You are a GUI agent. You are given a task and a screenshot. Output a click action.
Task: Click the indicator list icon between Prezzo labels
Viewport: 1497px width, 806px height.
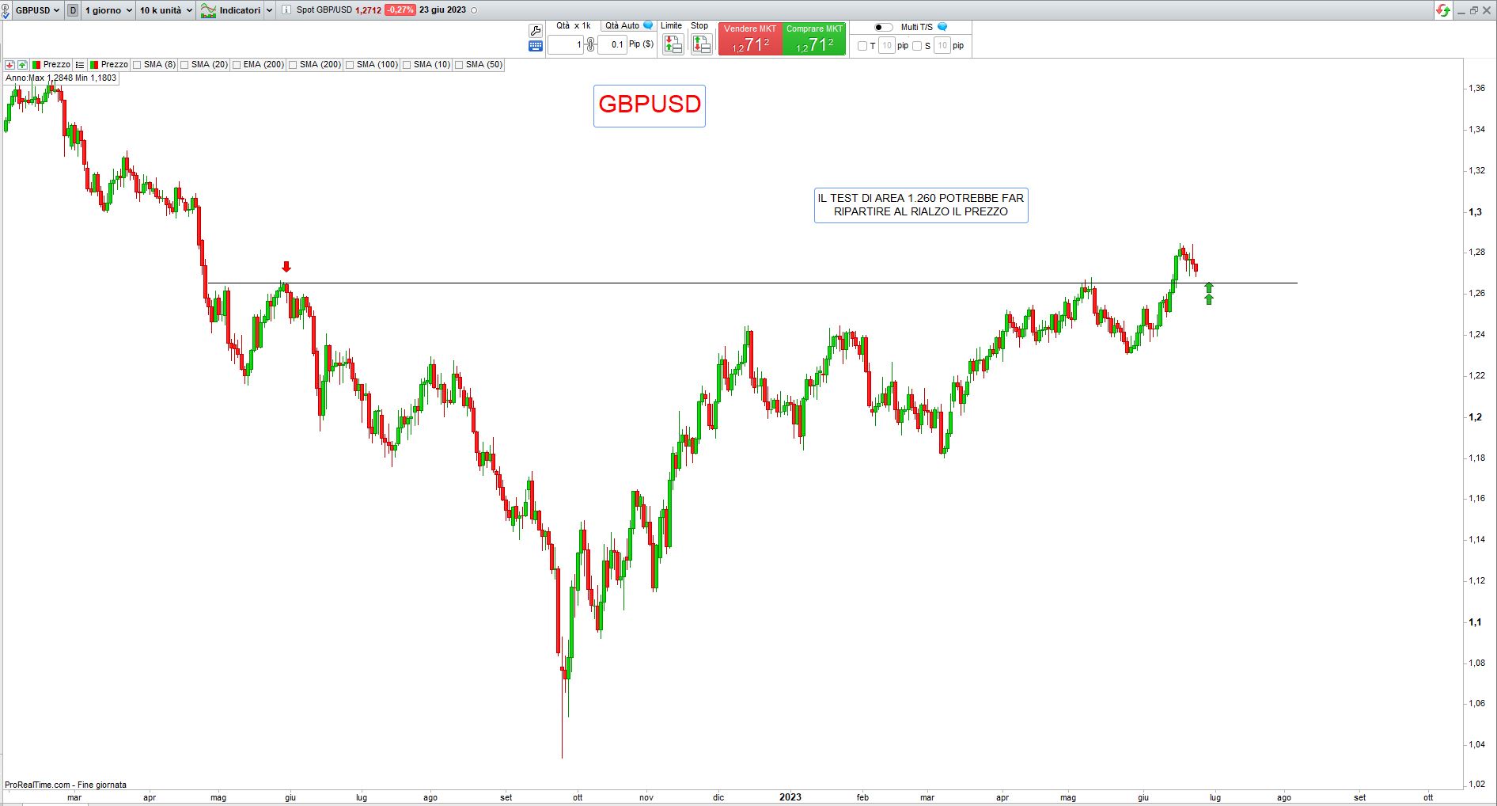[80, 65]
